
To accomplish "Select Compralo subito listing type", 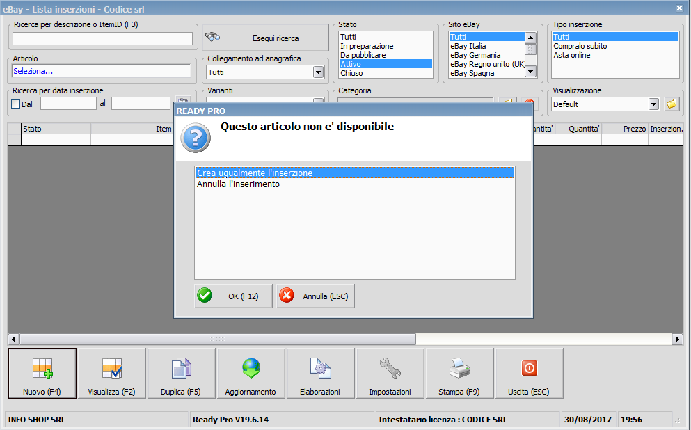I will tap(616, 46).
